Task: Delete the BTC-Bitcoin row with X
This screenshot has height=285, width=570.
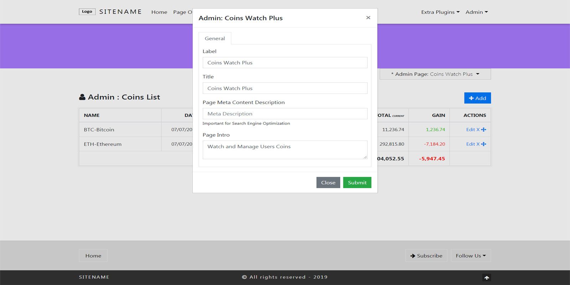Action: pyautogui.click(x=478, y=130)
